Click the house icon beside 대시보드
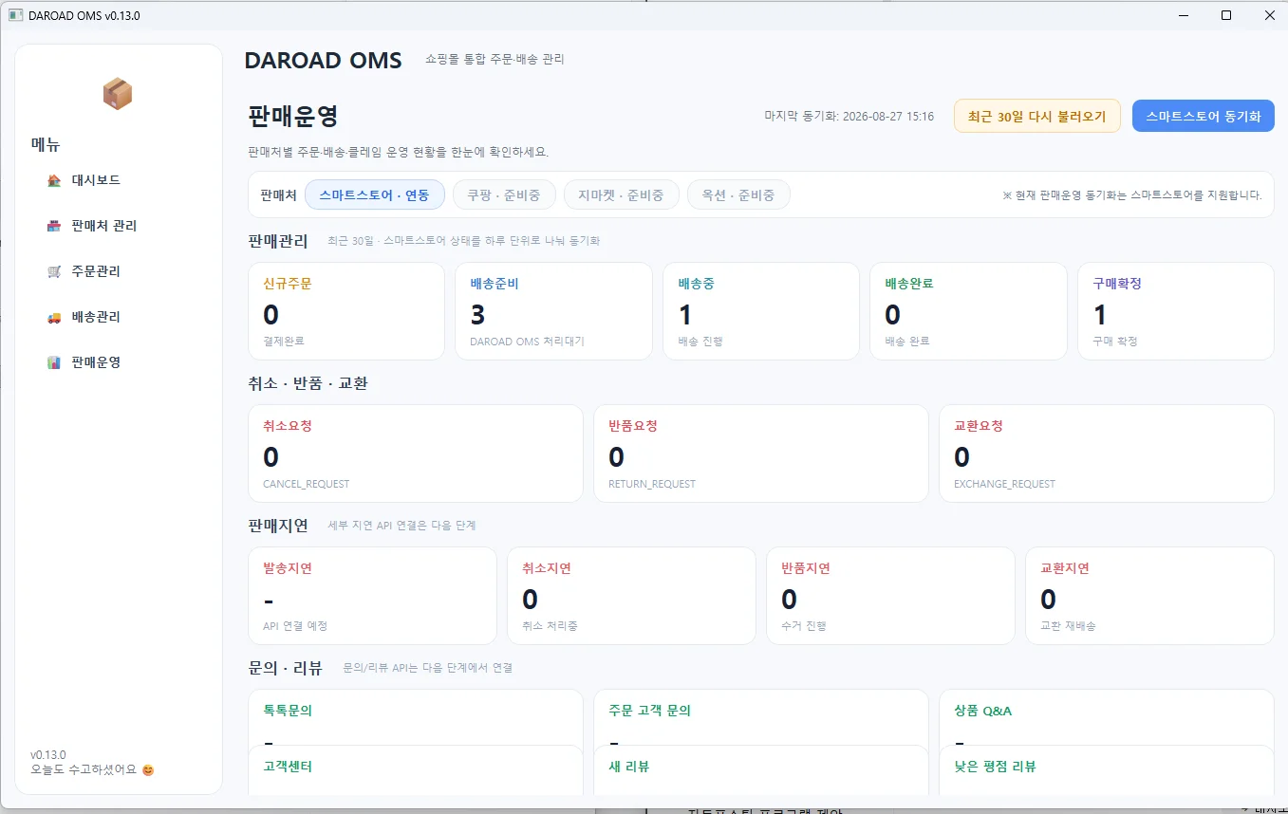 tap(54, 180)
